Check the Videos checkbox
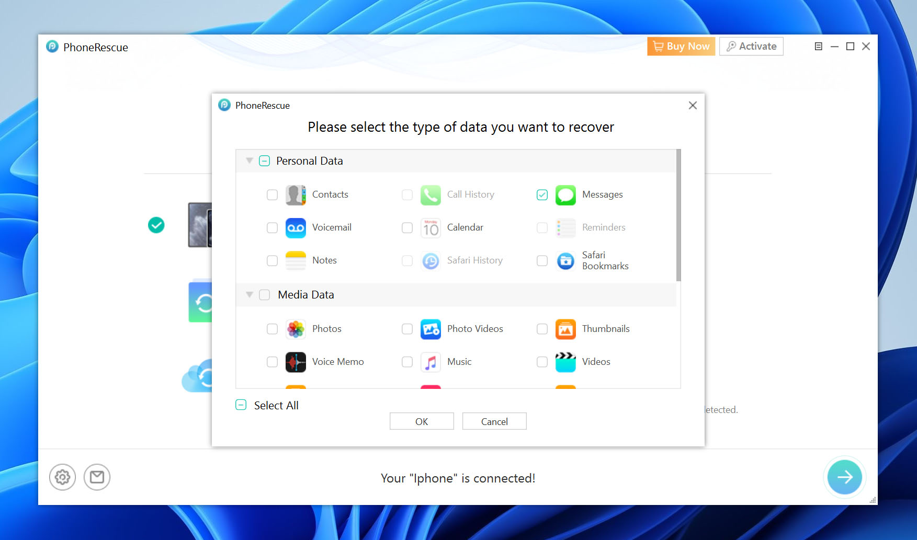This screenshot has width=917, height=540. click(x=542, y=362)
